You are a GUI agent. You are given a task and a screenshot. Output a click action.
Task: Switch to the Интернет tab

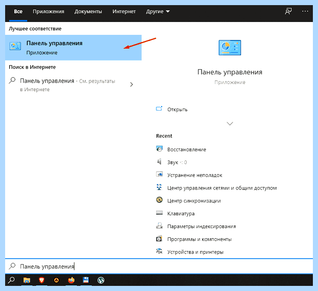pos(124,12)
